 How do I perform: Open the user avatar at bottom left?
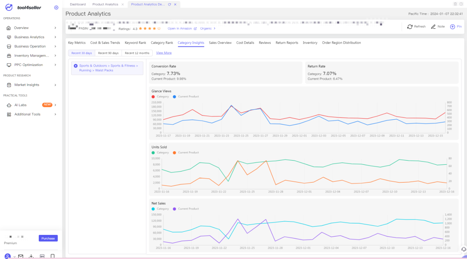pos(8,256)
